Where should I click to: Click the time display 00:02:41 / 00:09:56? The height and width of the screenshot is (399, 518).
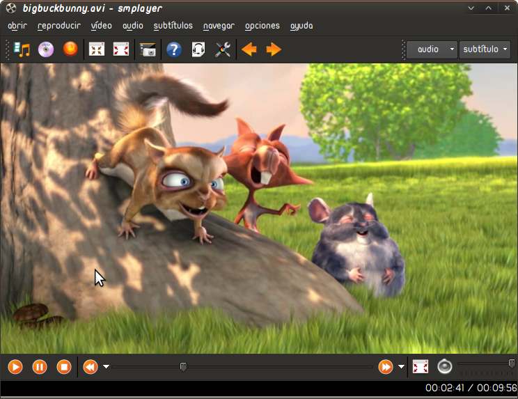(471, 388)
